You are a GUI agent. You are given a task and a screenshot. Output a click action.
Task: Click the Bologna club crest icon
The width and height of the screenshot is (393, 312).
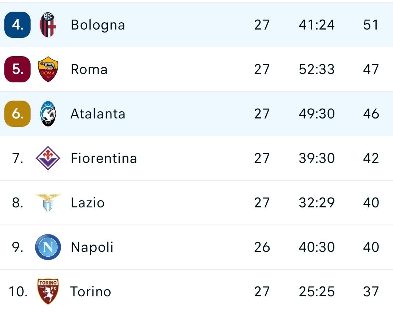48,25
